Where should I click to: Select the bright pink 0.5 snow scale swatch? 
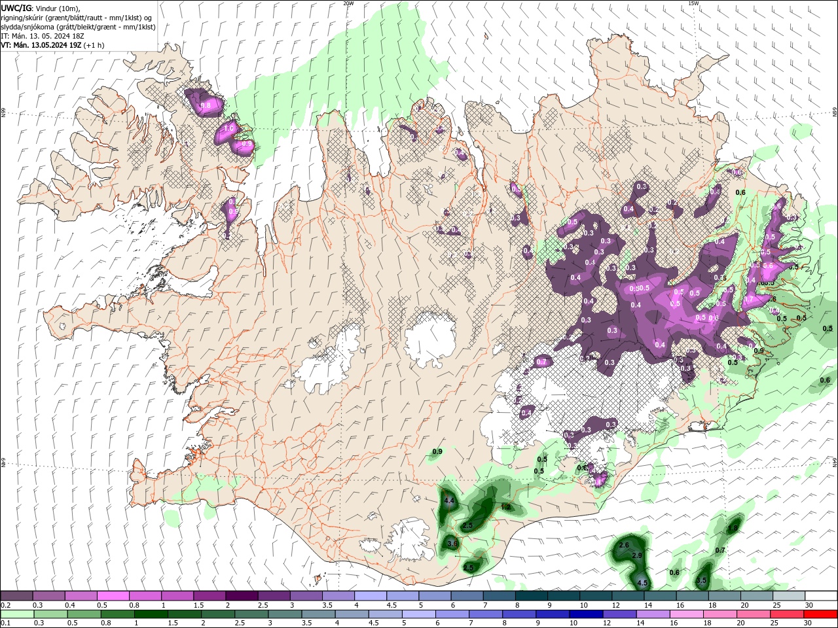click(x=113, y=596)
